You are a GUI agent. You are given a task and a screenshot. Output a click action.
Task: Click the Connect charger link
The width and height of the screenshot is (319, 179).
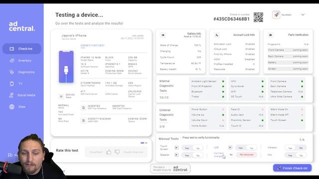[218, 155]
